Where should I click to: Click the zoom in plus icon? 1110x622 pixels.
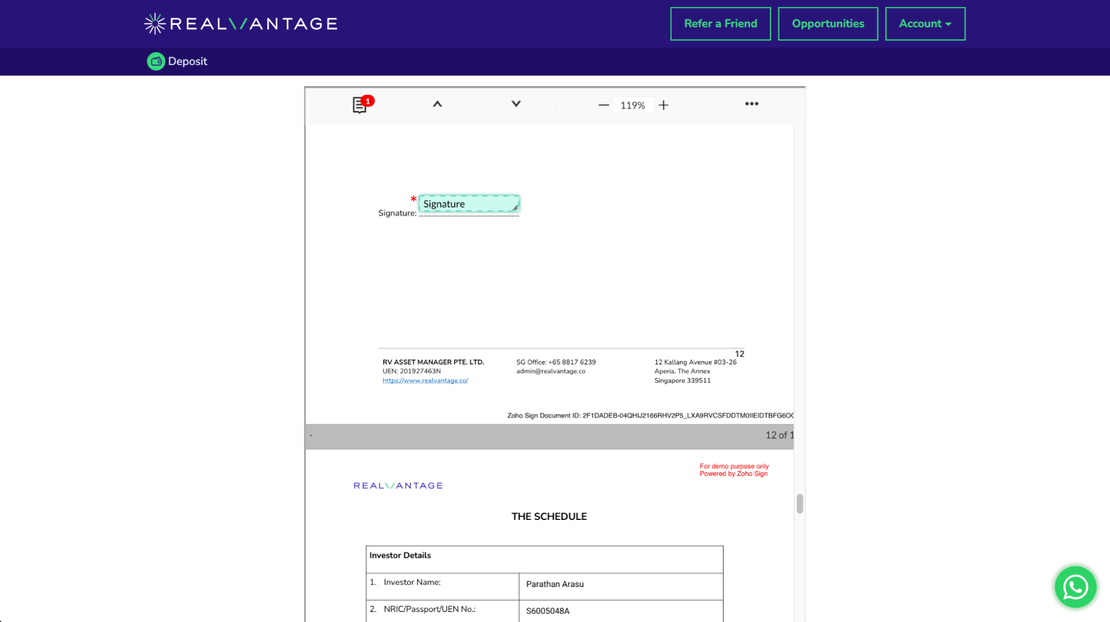pyautogui.click(x=663, y=105)
